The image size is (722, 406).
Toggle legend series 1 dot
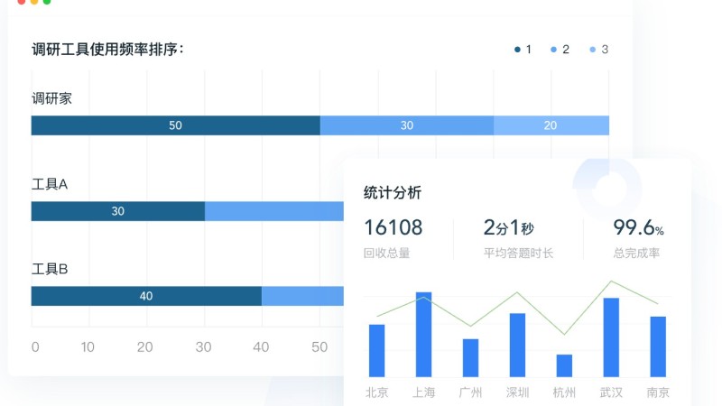point(517,50)
